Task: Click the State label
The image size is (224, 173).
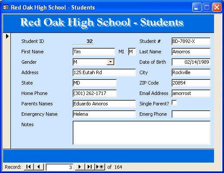Action: pos(27,83)
